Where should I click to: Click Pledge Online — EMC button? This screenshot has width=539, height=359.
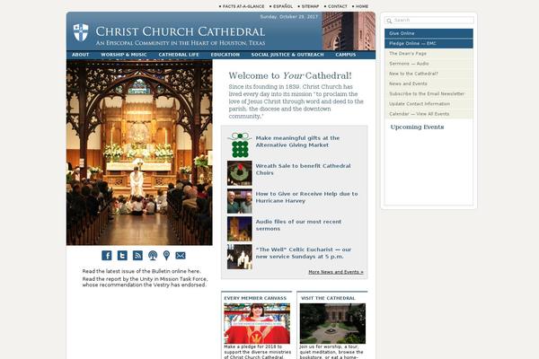pyautogui.click(x=429, y=44)
